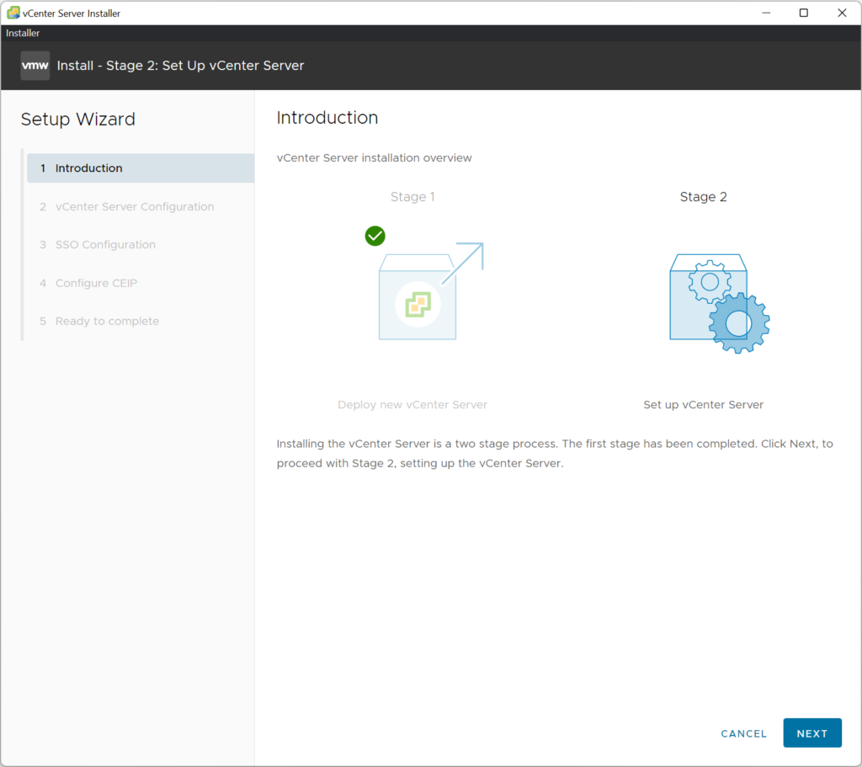Viewport: 862px width, 767px height.
Task: Click the vCenter Server Installer app icon
Action: tap(13, 13)
